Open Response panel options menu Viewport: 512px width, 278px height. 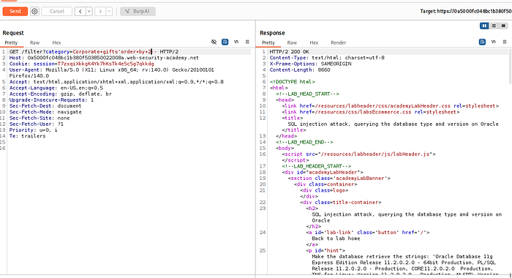click(505, 42)
